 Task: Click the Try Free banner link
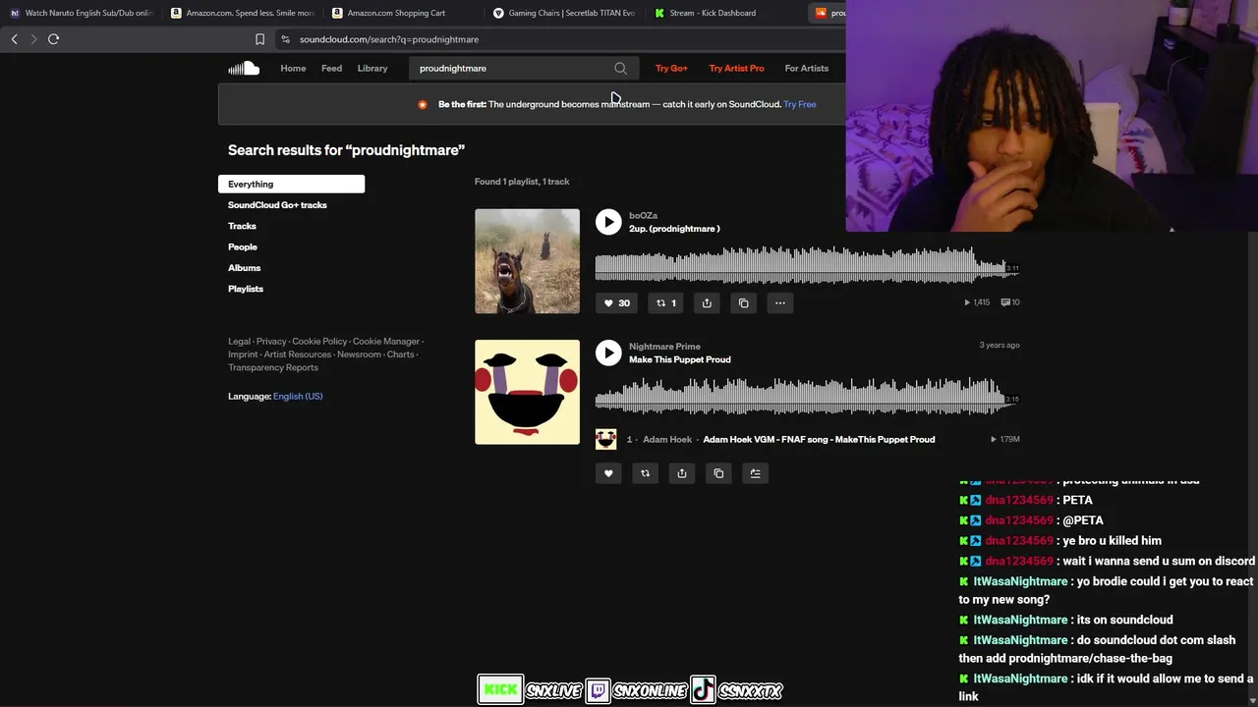click(800, 104)
